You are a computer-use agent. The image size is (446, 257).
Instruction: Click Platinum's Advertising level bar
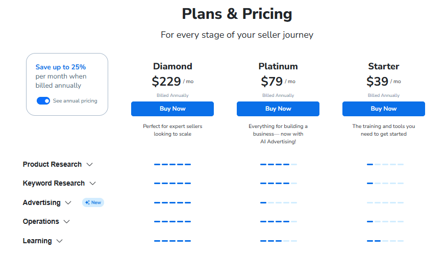(x=278, y=203)
